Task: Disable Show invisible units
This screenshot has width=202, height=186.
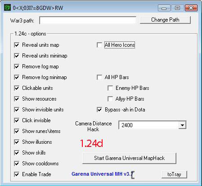Action: click(17, 110)
